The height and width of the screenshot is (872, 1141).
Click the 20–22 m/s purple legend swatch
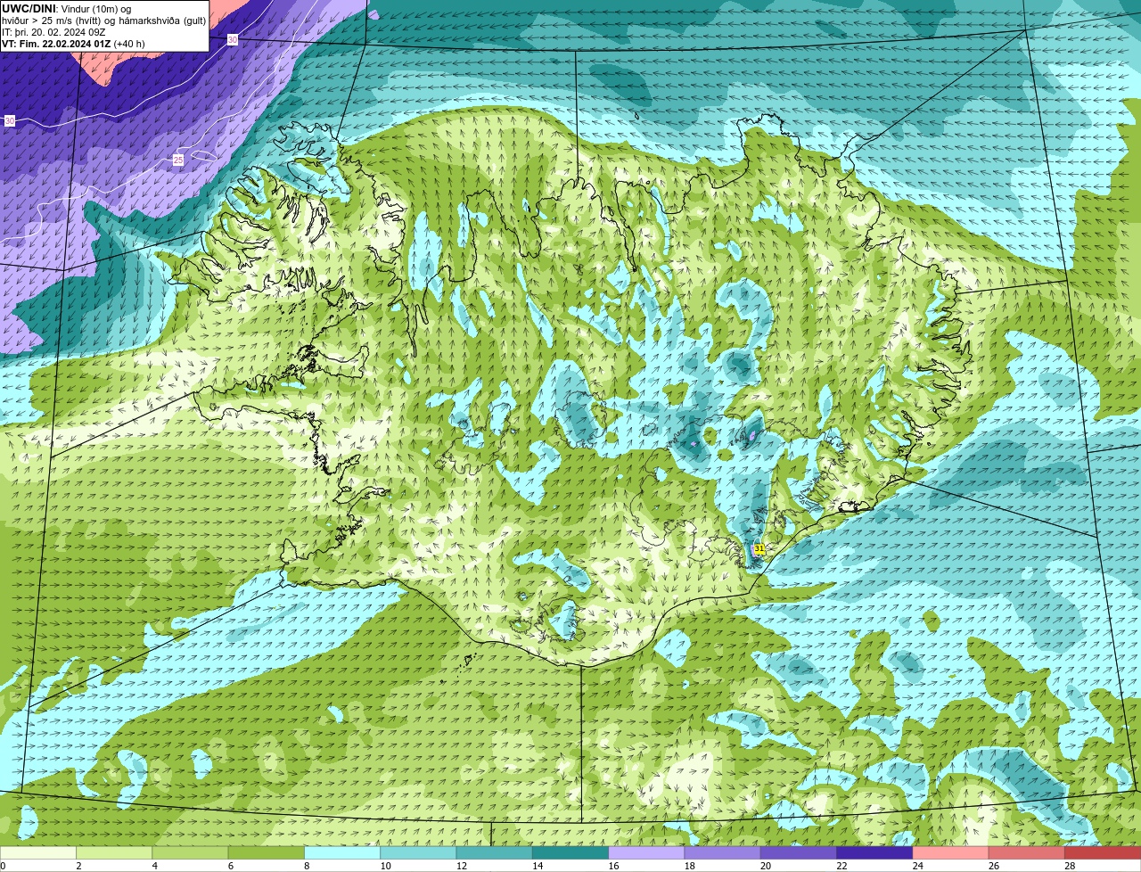point(799,852)
